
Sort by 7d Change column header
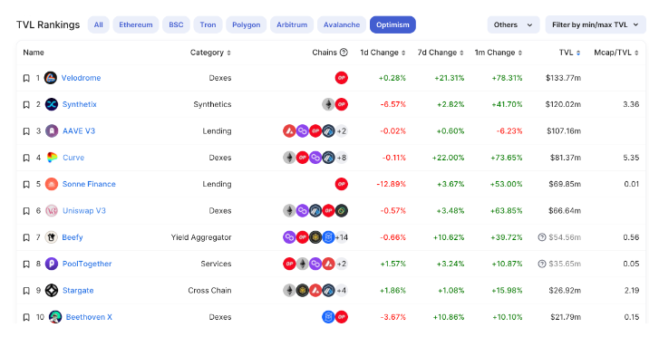click(441, 53)
